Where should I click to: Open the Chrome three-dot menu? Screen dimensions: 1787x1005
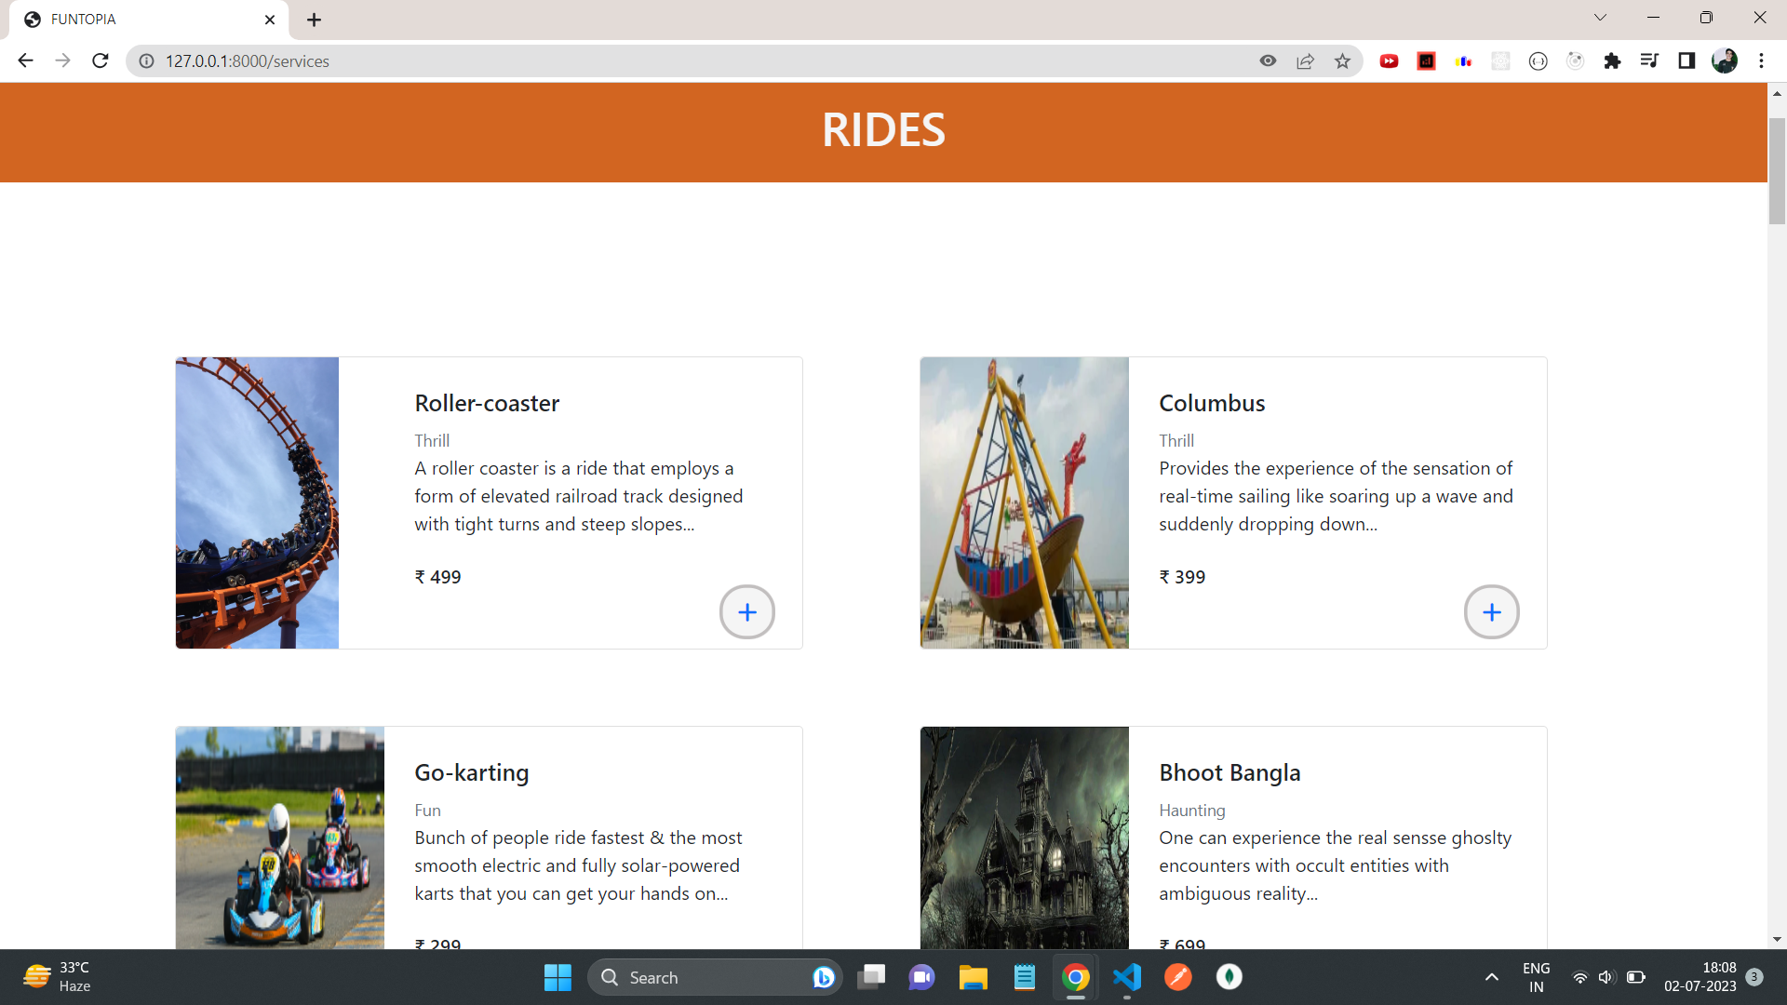1761,60
